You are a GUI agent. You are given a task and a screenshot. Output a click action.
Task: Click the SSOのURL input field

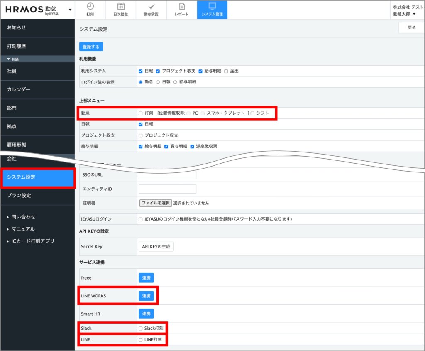(x=167, y=174)
